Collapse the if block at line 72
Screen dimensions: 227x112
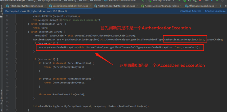coord(15,59)
